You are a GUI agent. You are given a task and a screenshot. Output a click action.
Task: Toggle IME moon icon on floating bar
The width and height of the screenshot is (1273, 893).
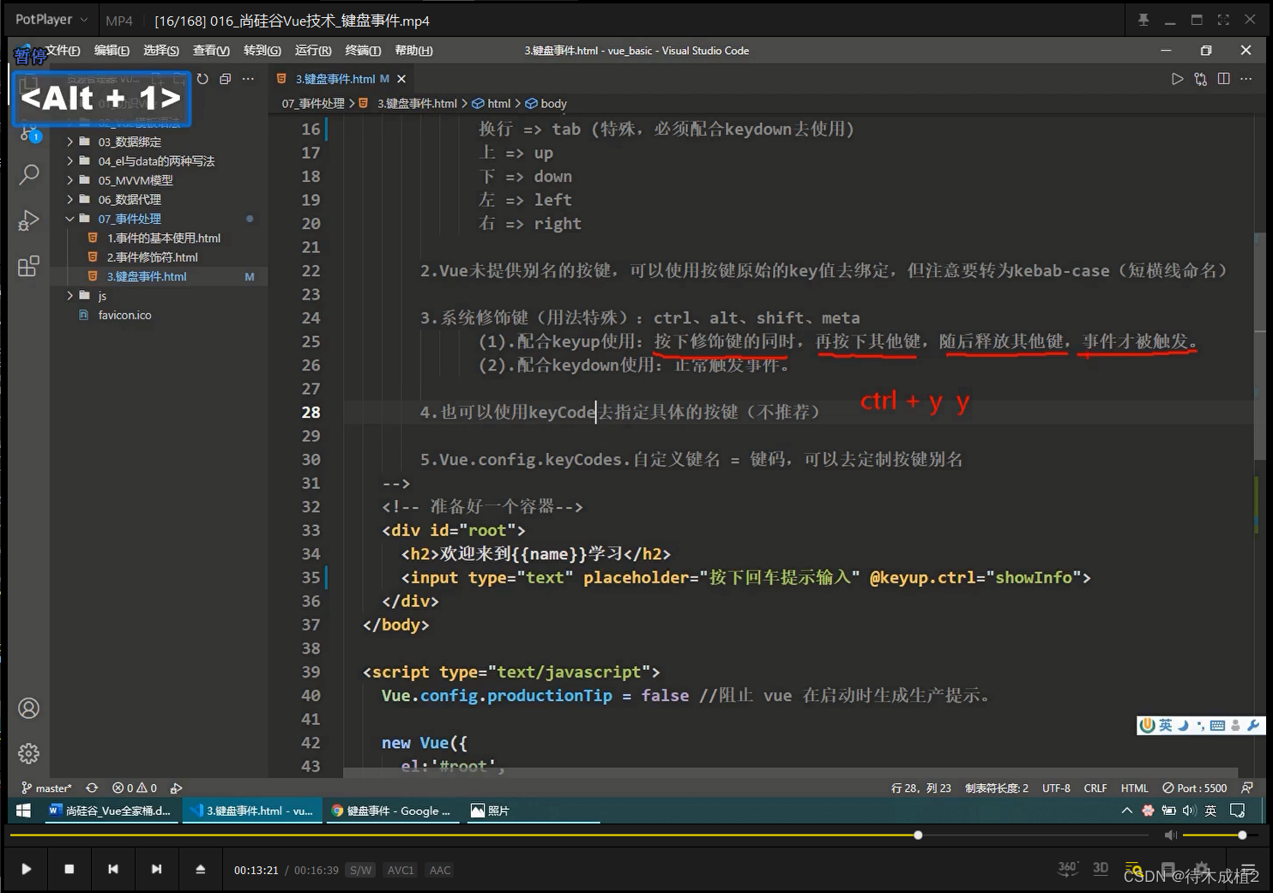tap(1183, 725)
